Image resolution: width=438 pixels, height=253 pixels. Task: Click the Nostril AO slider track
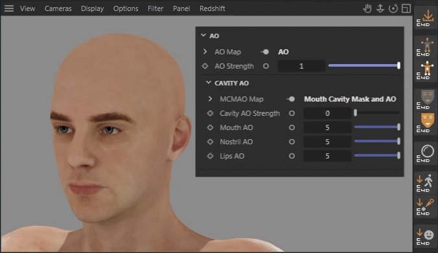coord(377,142)
